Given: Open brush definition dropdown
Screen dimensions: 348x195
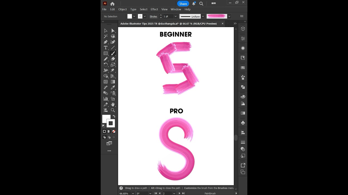Looking at the screenshot, I should pos(229,16).
